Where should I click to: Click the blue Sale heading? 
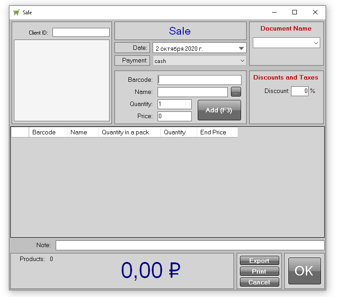click(x=180, y=31)
